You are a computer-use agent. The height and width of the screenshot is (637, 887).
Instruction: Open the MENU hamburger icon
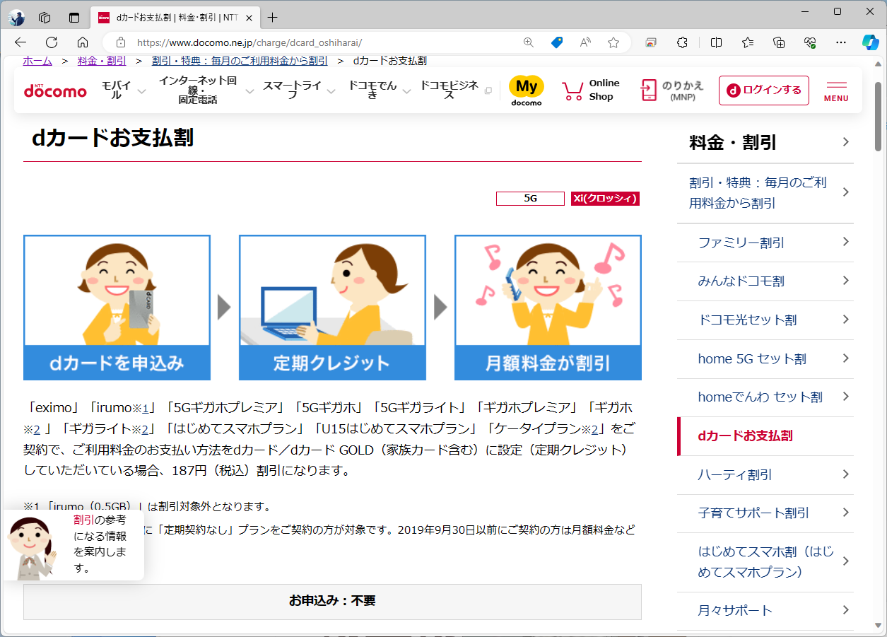tap(835, 90)
